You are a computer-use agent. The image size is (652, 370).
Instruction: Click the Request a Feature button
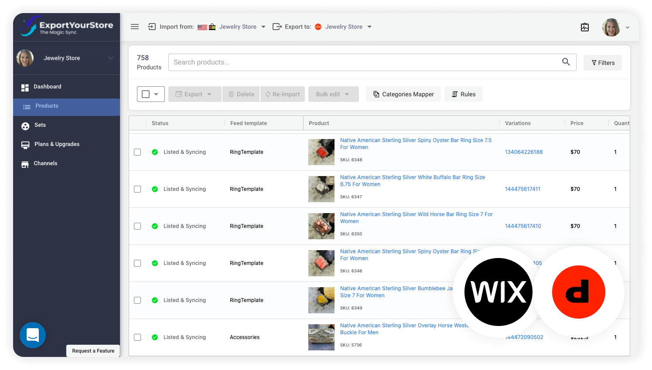click(92, 351)
